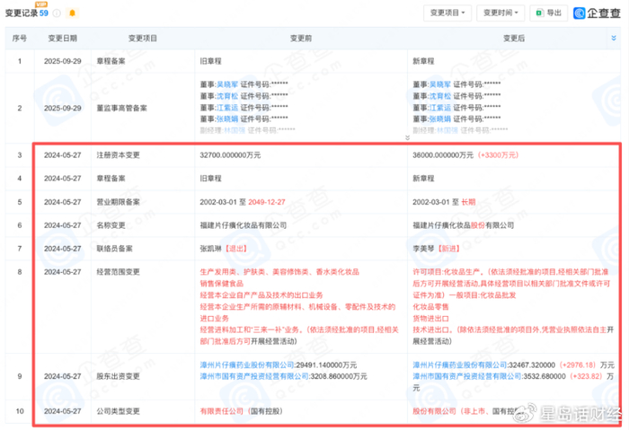The height and width of the screenshot is (430, 629).
Task: Click the orange bell alert icon
Action: click(72, 13)
